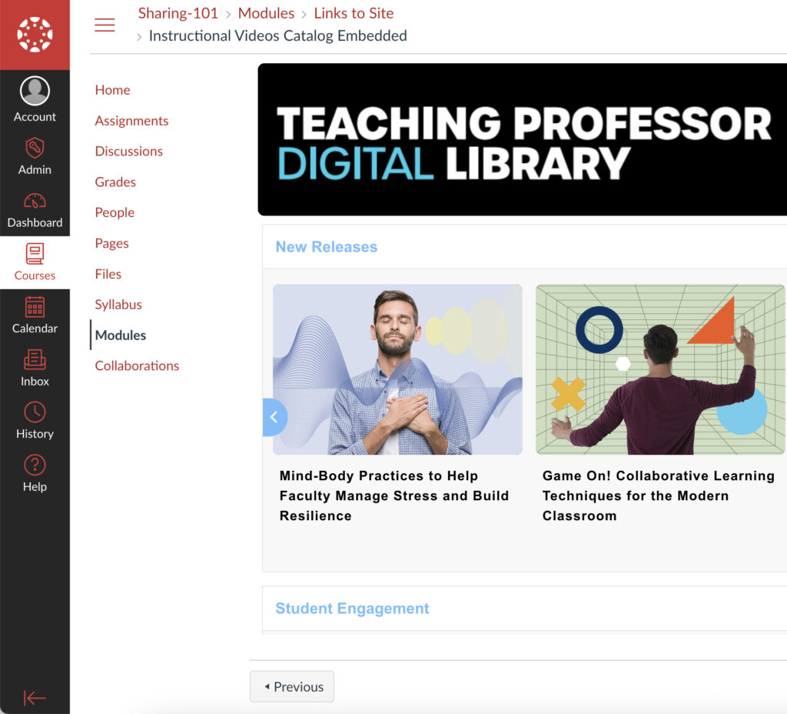787x714 pixels.
Task: Open the People page from course navigation
Action: tap(114, 212)
